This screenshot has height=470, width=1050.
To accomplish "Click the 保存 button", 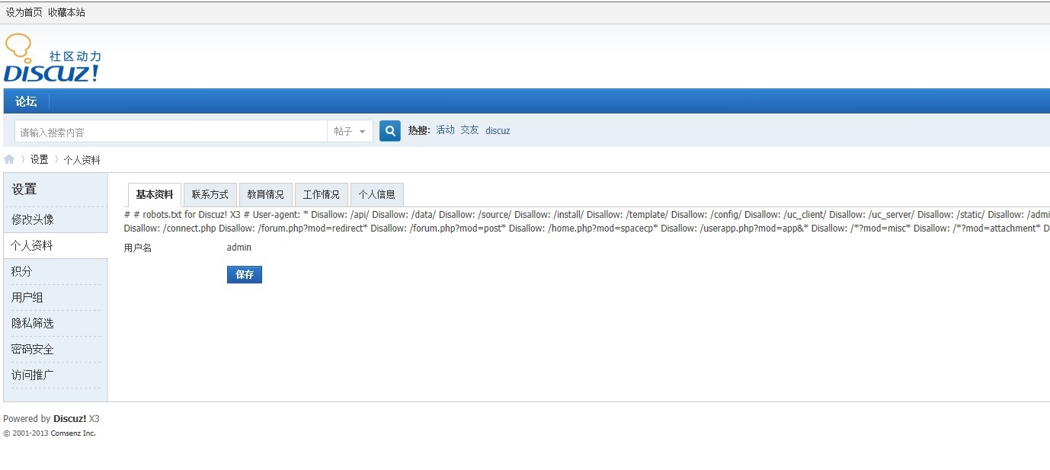I will click(245, 274).
